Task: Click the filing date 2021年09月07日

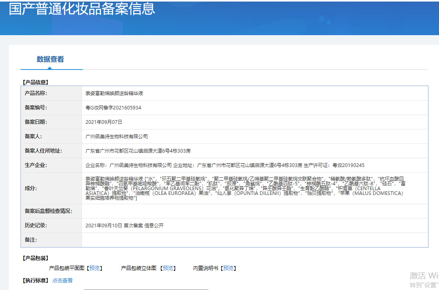Action: (104, 122)
